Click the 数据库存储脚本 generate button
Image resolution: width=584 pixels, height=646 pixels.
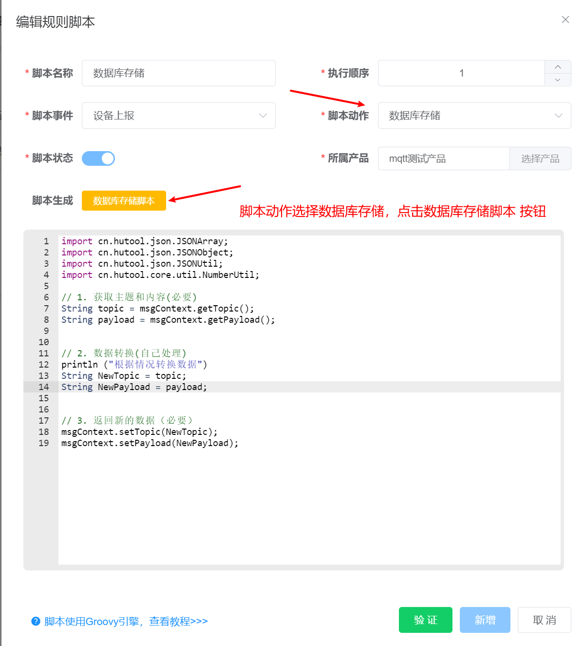point(124,201)
